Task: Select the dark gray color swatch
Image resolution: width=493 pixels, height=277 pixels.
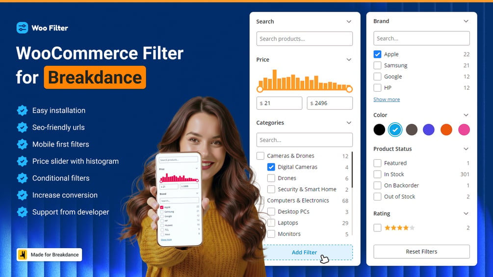Action: pos(412,130)
